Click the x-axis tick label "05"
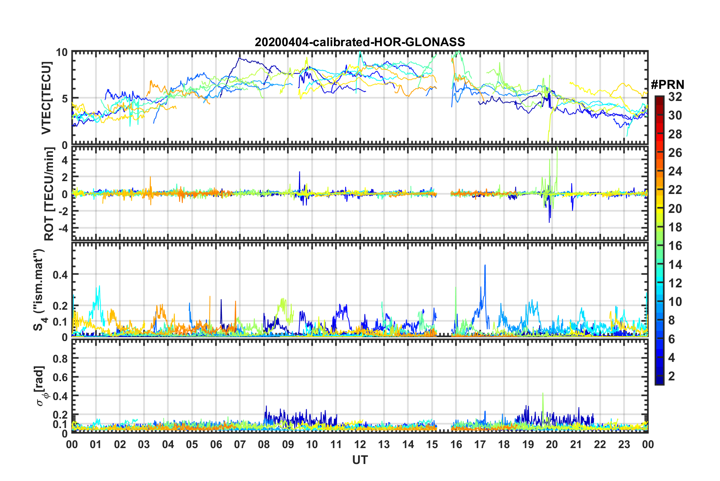The image size is (720, 481). pyautogui.click(x=192, y=444)
